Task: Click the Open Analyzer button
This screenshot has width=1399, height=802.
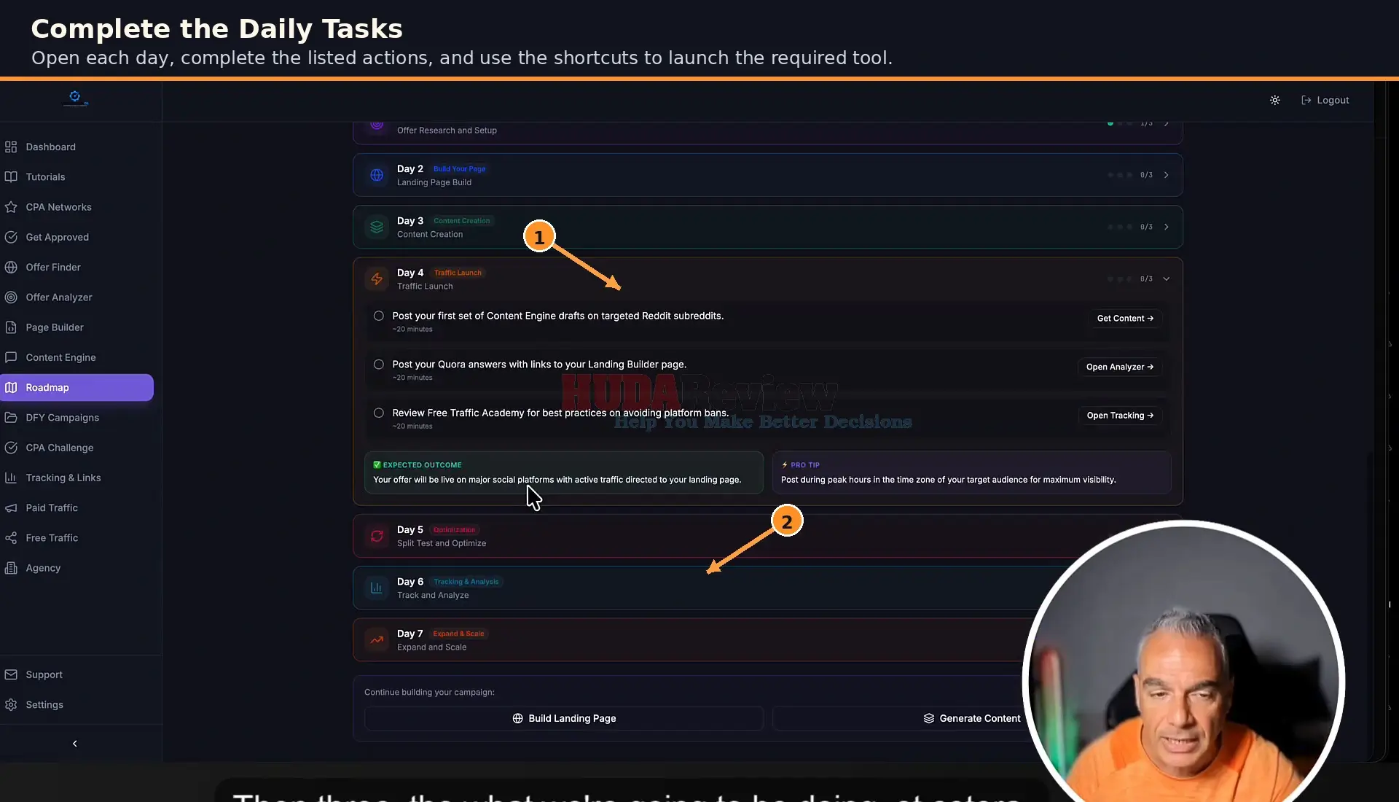Action: 1119,367
